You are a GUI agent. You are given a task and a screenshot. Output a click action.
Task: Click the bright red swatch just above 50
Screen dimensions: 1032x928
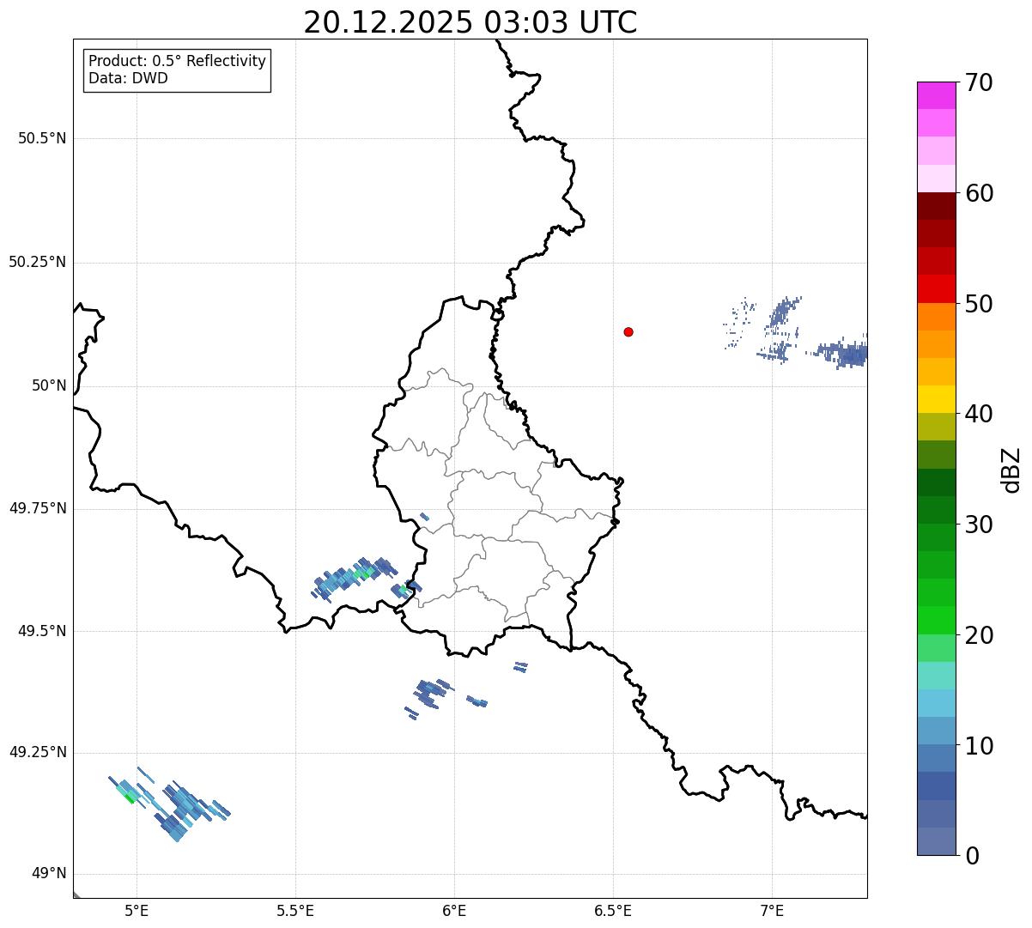[937, 288]
